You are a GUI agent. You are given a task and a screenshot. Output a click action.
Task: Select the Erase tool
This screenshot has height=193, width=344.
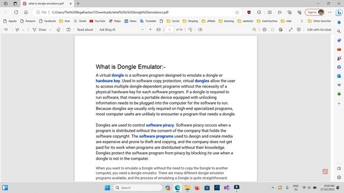59,29
